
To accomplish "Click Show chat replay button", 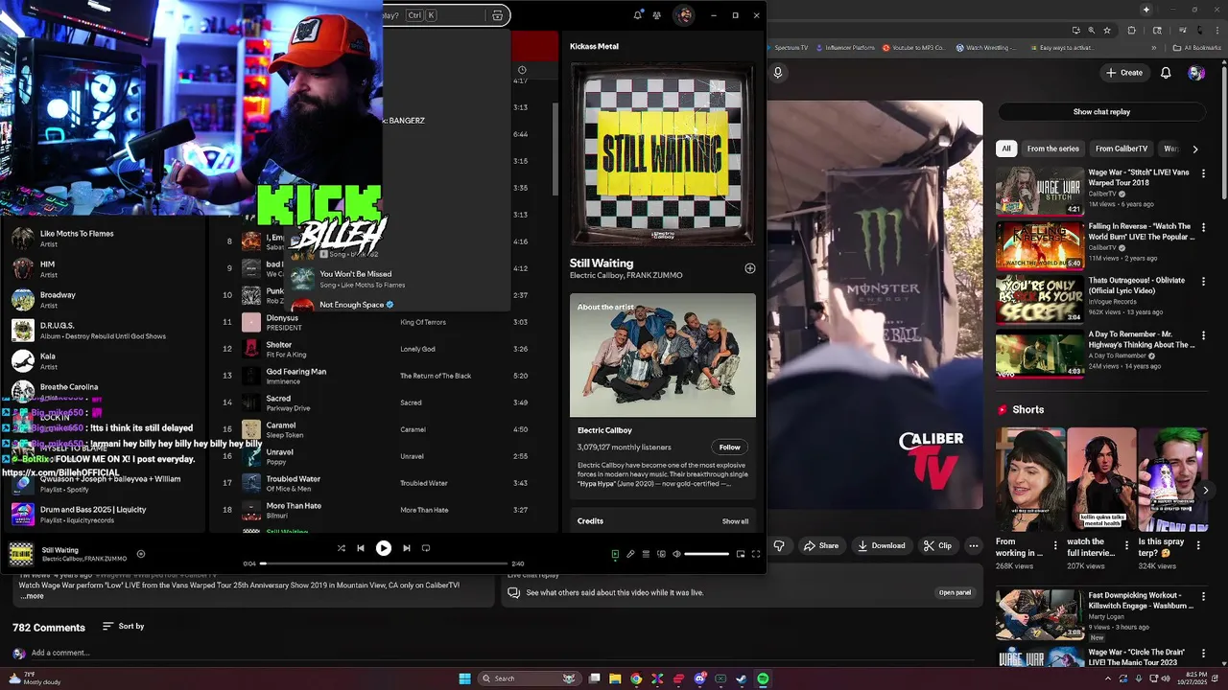I will click(1101, 112).
